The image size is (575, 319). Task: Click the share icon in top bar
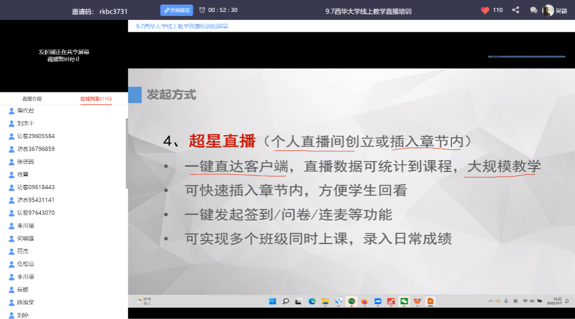click(x=515, y=10)
